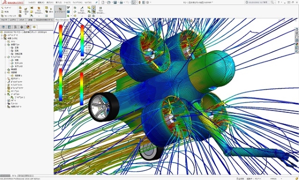Click the Print icon in the top toolbar
This screenshot has height=180, width=299.
121,2
